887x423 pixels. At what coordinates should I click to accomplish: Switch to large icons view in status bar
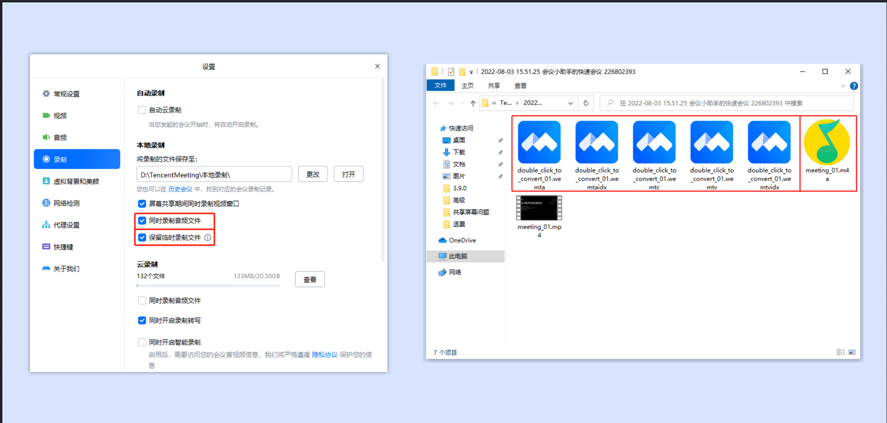(x=852, y=352)
